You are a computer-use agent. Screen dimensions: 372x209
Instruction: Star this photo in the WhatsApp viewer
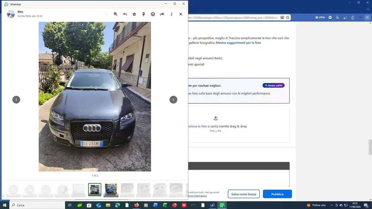coord(134,14)
